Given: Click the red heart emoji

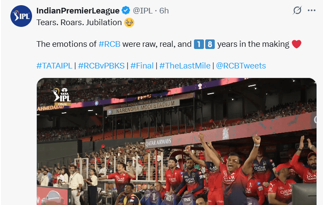Looking at the screenshot, I should [297, 44].
